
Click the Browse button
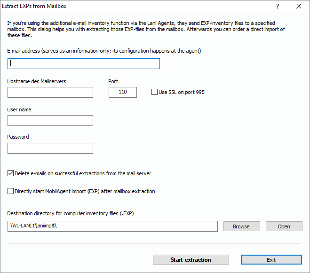241,226
